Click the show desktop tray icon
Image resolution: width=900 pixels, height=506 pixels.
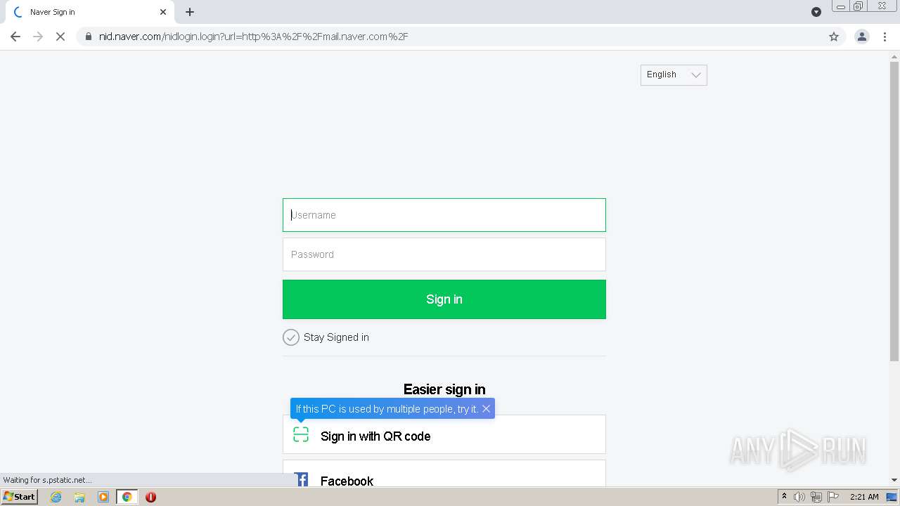coord(892,497)
